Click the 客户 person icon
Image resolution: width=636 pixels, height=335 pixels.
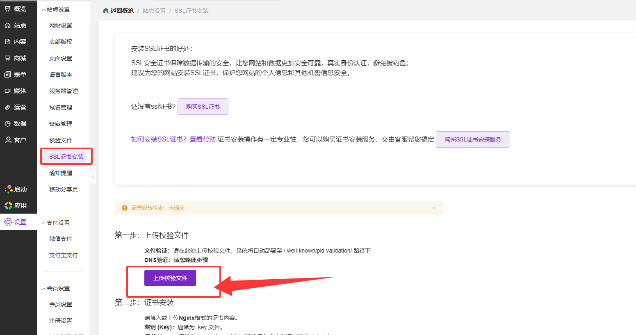8,140
